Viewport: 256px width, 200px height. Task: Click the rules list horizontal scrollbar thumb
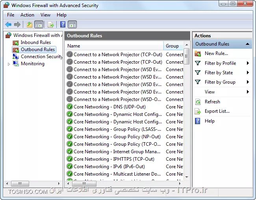(84, 183)
